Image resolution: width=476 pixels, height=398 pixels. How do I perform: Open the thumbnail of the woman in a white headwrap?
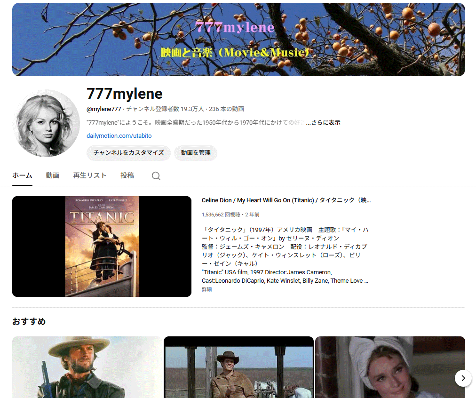pos(389,367)
